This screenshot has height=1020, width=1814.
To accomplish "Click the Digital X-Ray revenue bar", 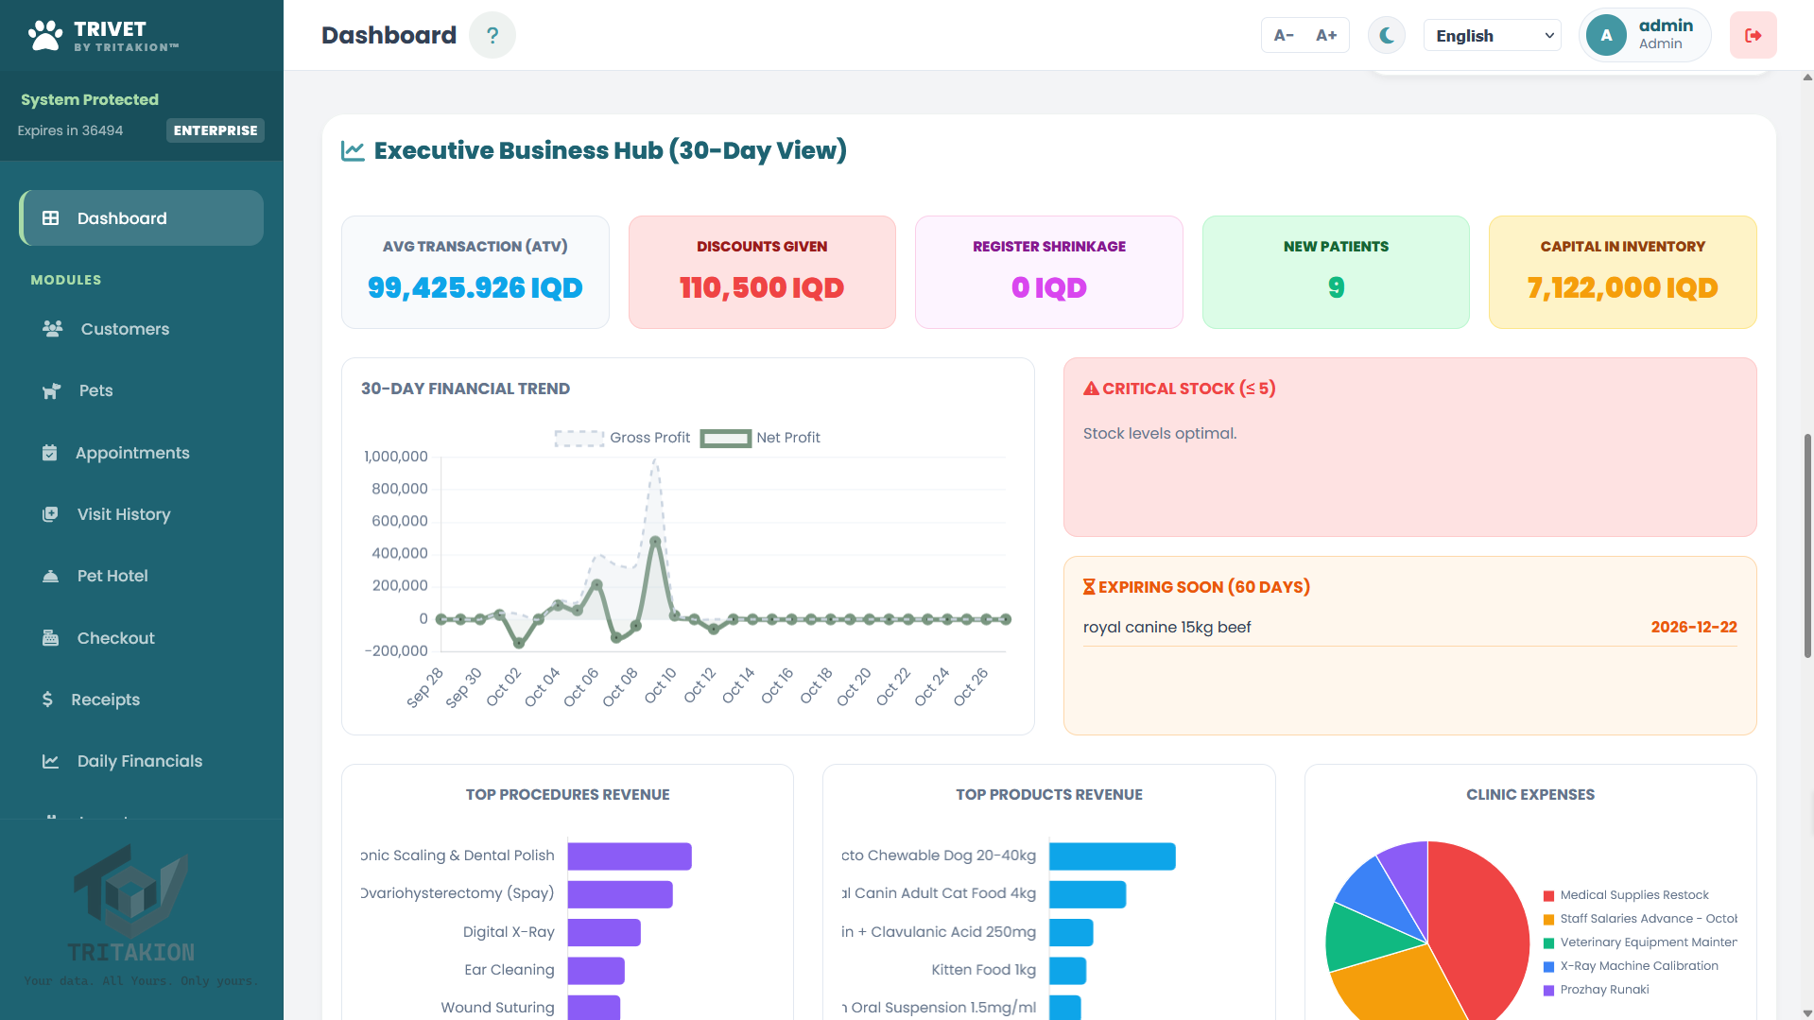I will point(604,932).
